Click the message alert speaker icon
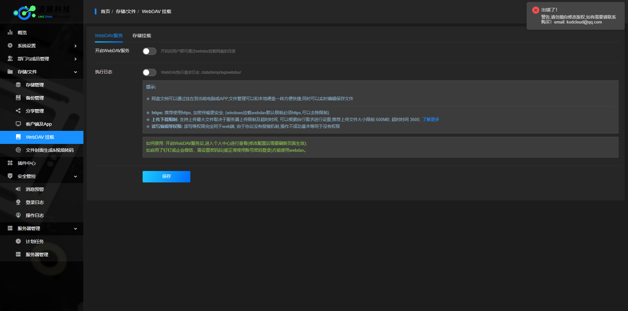628x311 pixels. pos(18,189)
